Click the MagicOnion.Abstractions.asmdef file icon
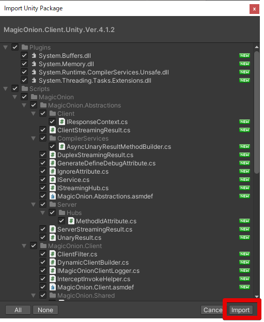This screenshot has height=322, width=264. [x=53, y=196]
